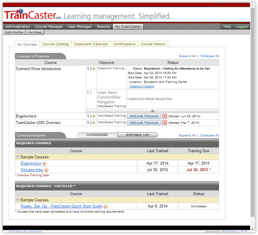Viewport: 258px width, 235px height.
Task: Open the User Manager menu
Action: (80, 26)
